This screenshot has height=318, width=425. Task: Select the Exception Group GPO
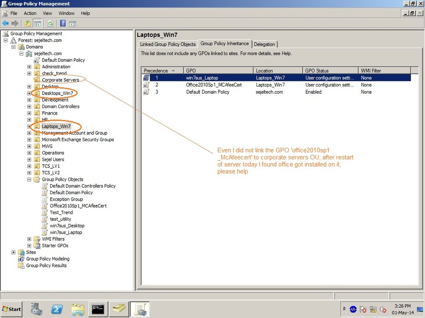point(66,199)
